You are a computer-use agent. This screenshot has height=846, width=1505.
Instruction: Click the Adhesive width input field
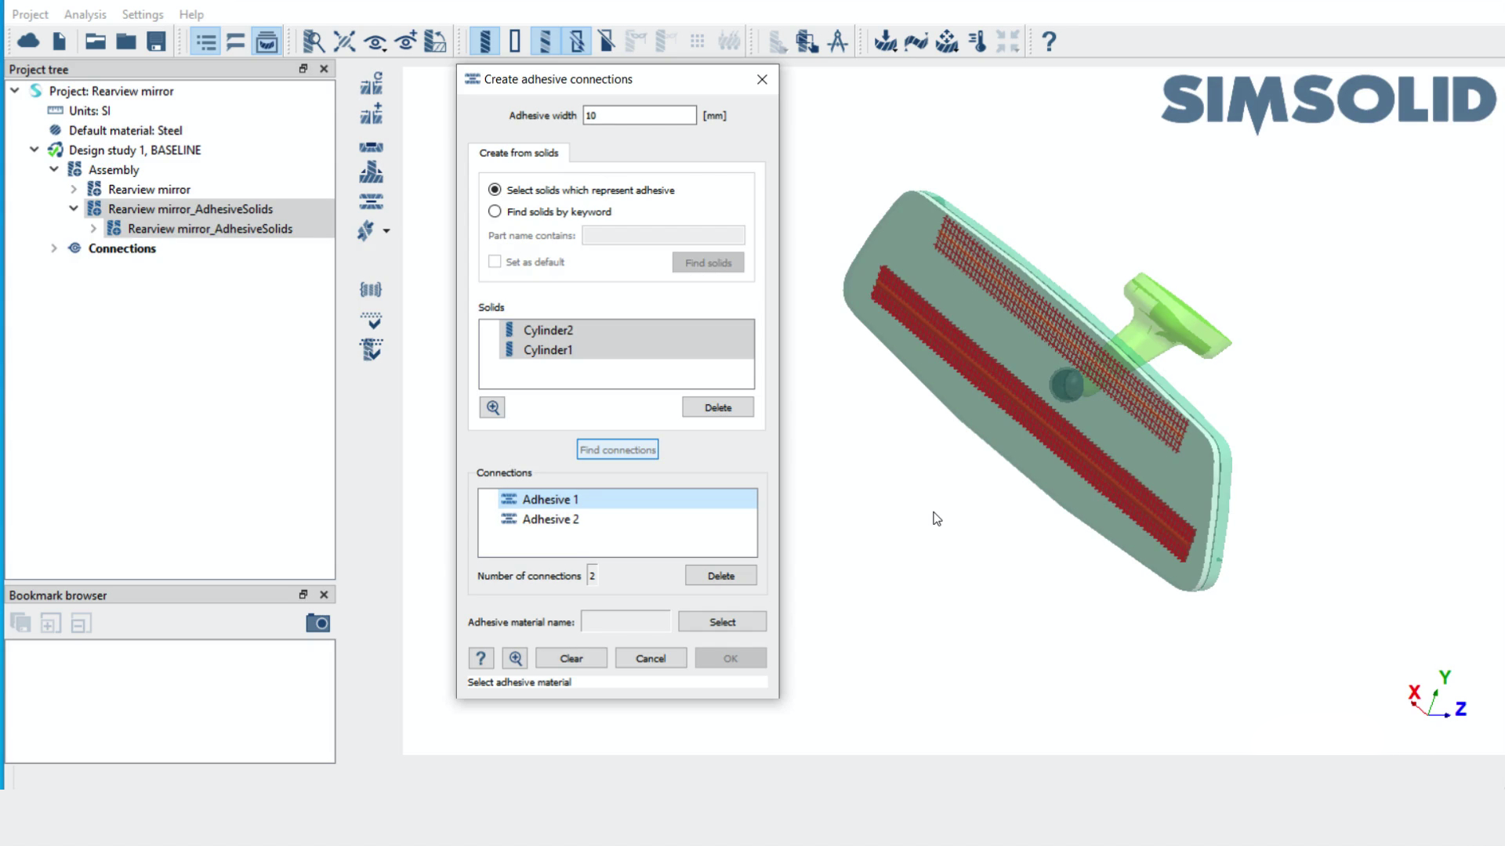(639, 115)
